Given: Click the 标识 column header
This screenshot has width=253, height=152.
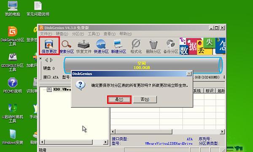Looking at the screenshot, I should point(210,91).
